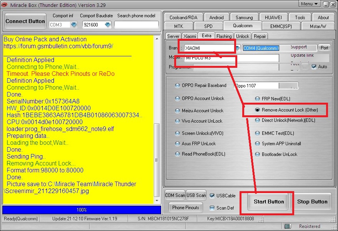Open the HUAWEI tab

tap(273, 17)
